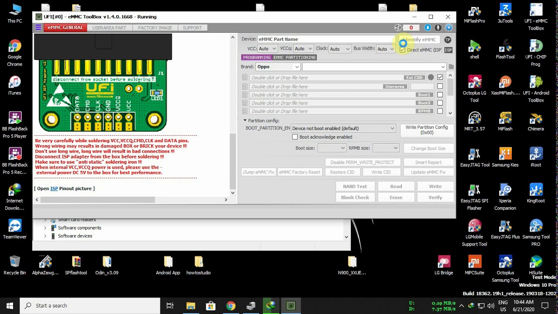Open the hamburger menu in UFI toolbox
558x314 pixels.
coord(38,27)
